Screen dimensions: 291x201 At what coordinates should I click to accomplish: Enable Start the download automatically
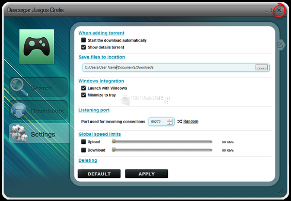point(84,40)
